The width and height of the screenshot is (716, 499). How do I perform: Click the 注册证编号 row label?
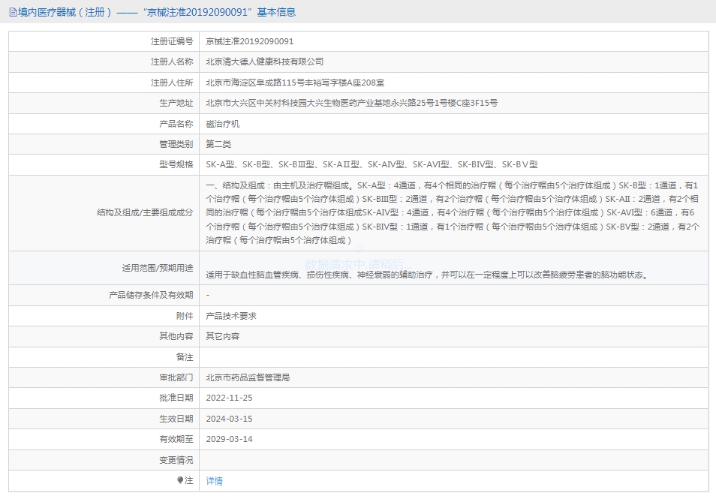click(x=172, y=41)
